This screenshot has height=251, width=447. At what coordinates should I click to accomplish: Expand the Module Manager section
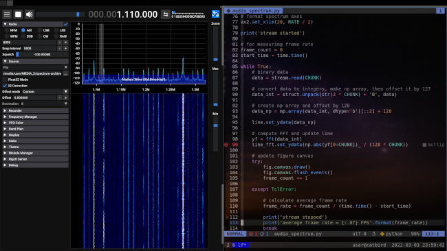36,153
